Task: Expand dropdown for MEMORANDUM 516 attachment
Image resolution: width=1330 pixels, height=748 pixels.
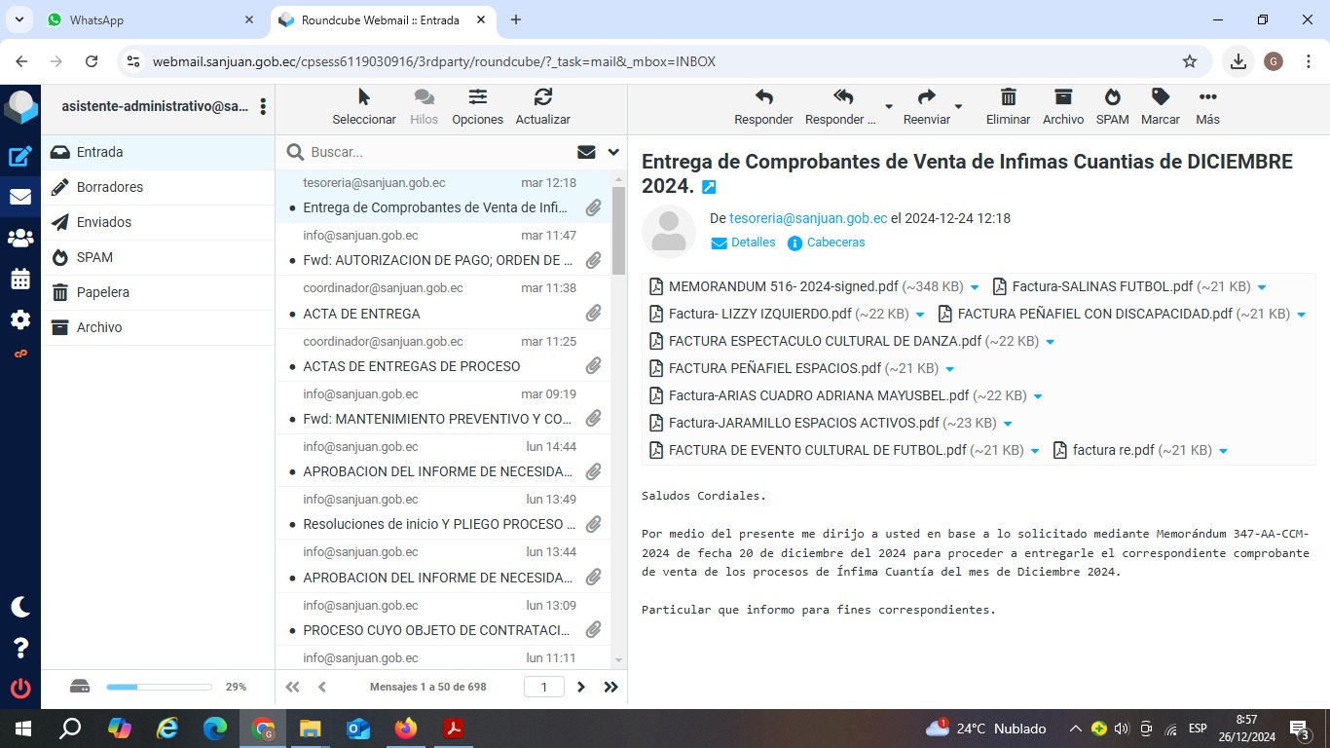Action: [974, 287]
